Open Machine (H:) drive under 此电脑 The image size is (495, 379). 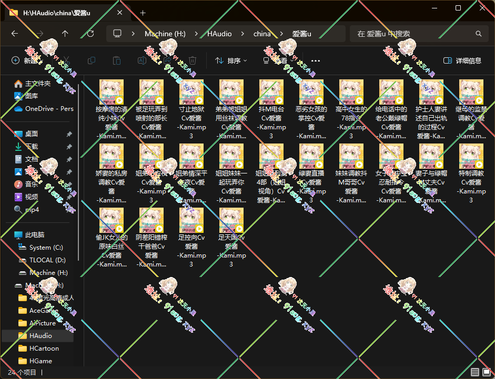pyautogui.click(x=43, y=273)
